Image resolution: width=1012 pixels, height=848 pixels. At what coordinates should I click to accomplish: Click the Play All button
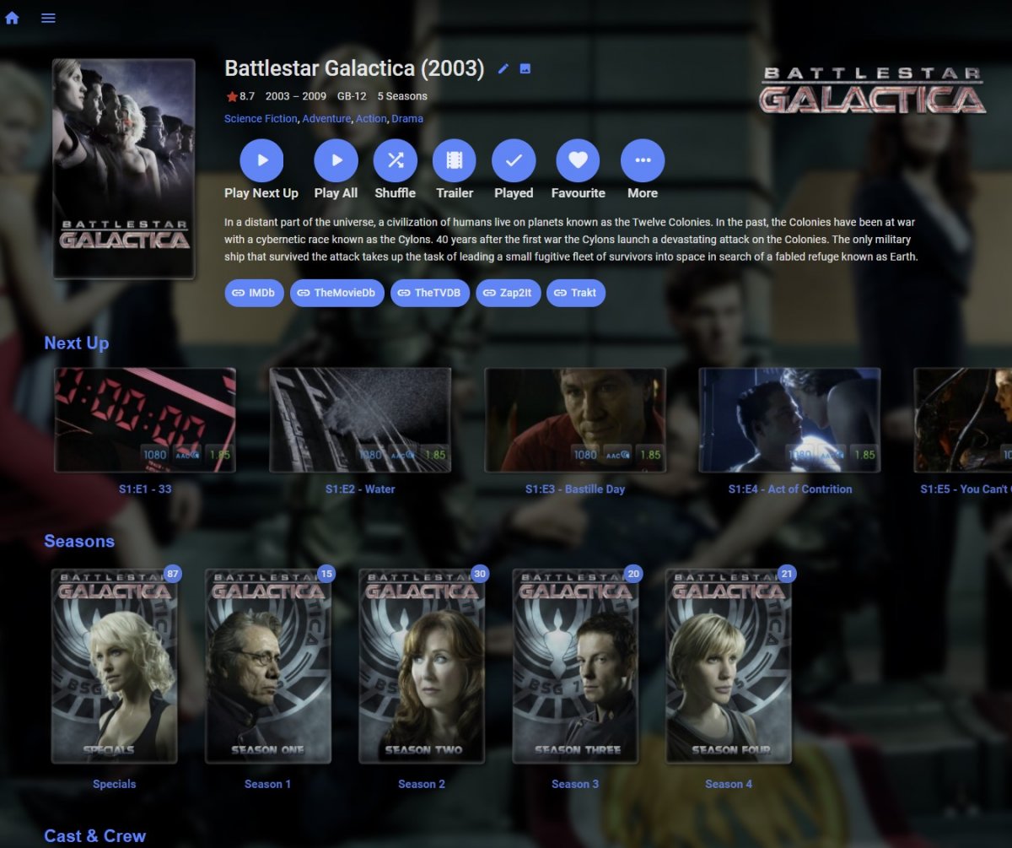click(x=336, y=160)
